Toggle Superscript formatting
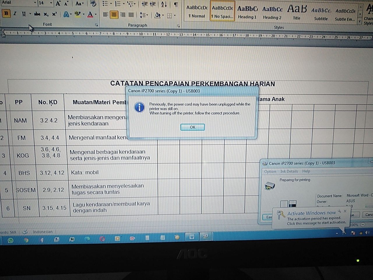This screenshot has height=280, width=373. [54, 14]
